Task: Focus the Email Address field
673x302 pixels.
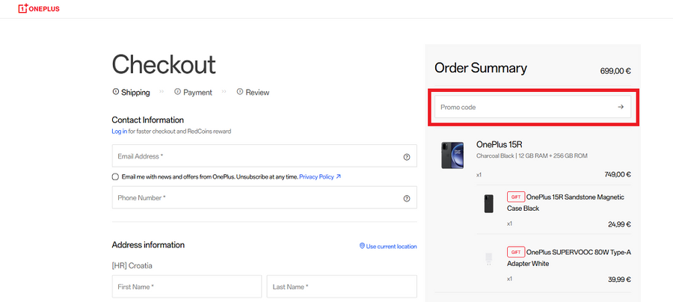Action: coord(254,157)
